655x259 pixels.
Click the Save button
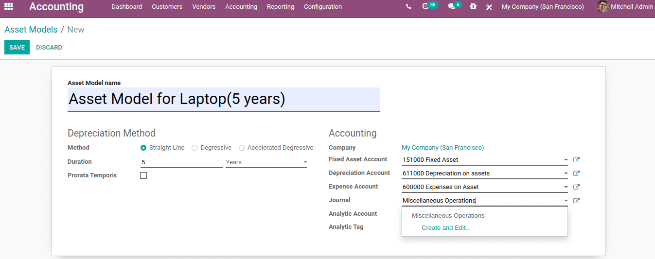[x=17, y=47]
